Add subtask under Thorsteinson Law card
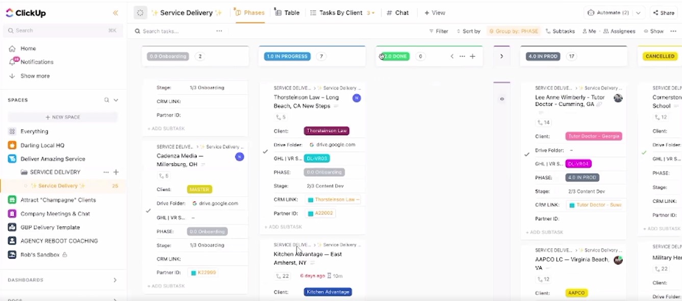 tap(283, 227)
